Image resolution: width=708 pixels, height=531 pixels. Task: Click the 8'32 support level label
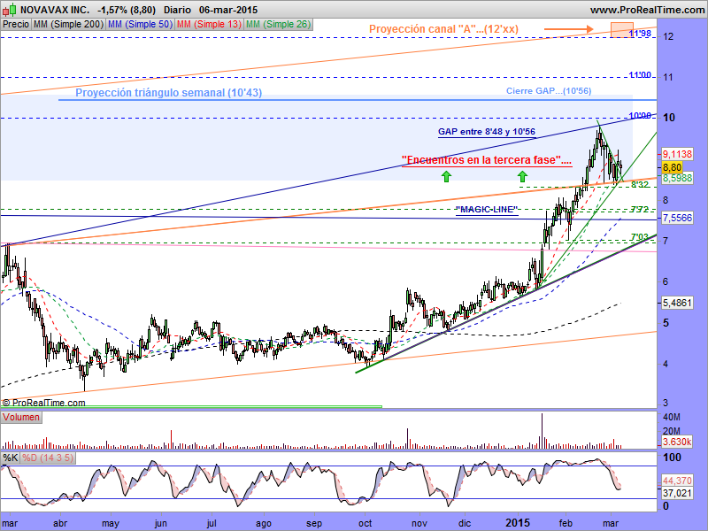click(x=640, y=185)
